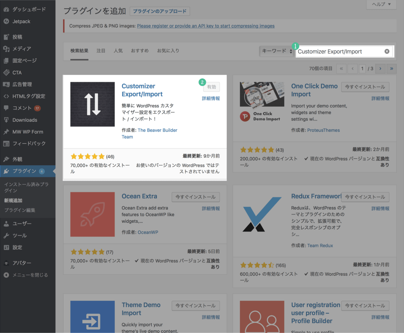The height and width of the screenshot is (333, 404).
Task: Click the 広告管理 icon in sidebar
Action: point(6,84)
